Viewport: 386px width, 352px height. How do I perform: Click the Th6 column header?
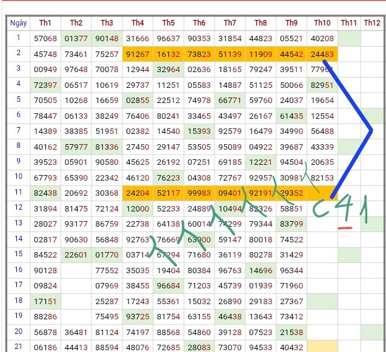pos(199,23)
